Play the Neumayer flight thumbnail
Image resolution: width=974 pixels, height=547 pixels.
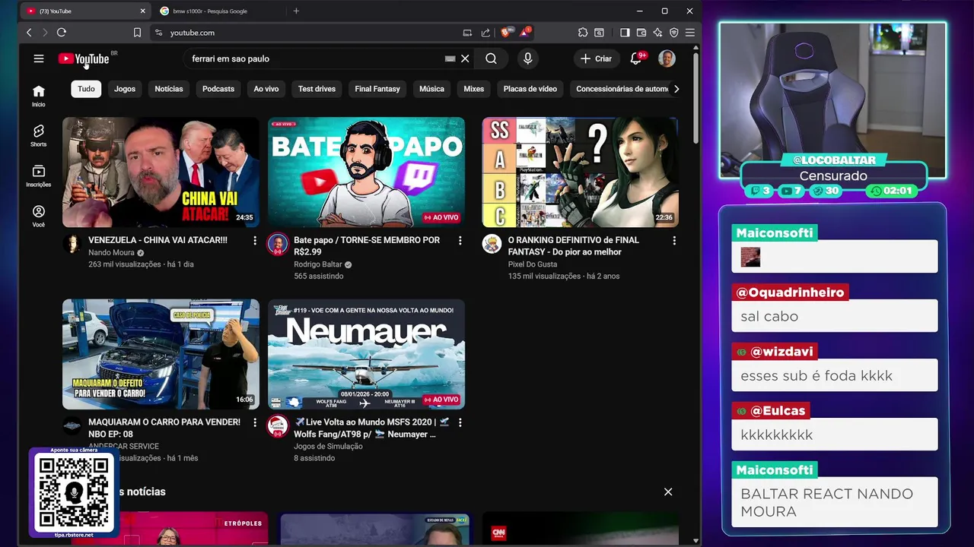[366, 354]
